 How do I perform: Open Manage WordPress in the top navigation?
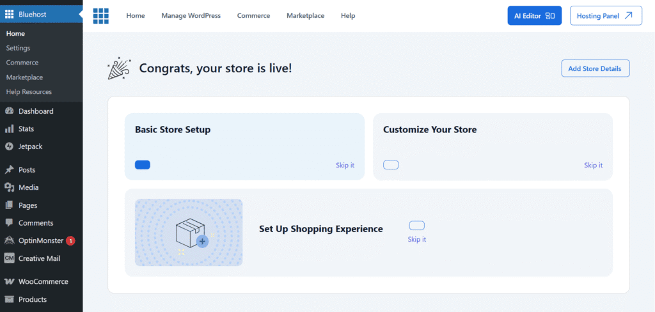pyautogui.click(x=191, y=16)
